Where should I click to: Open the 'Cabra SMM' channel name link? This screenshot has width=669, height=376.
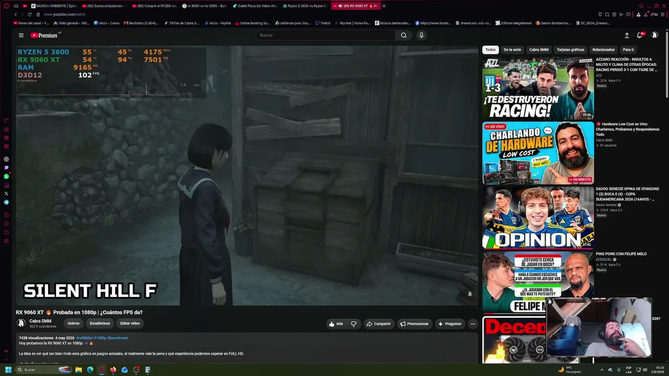pos(40,321)
